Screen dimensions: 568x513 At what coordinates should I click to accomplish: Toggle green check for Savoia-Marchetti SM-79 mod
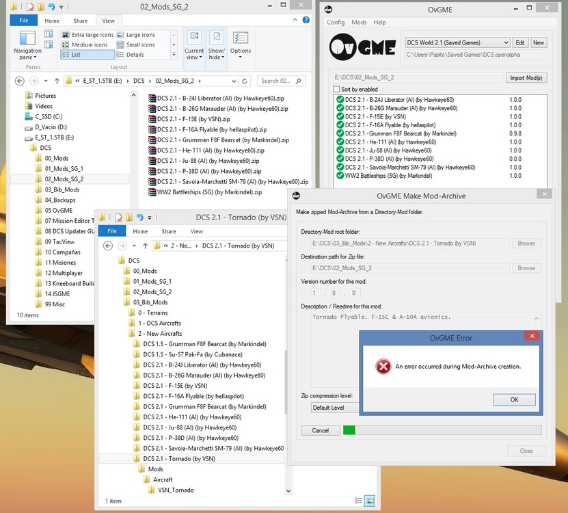click(x=340, y=167)
